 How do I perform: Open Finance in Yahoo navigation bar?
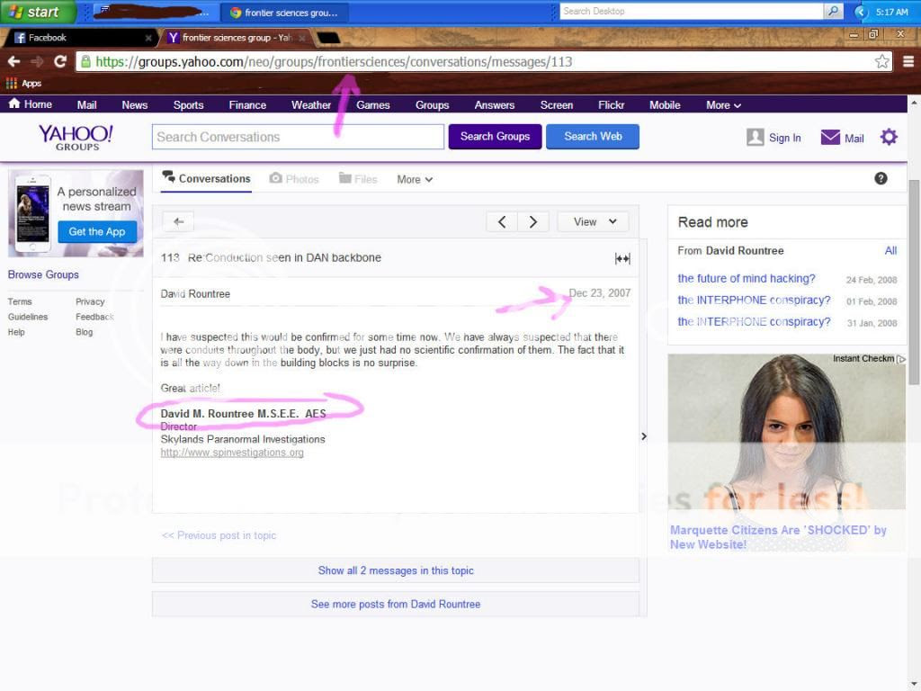pos(247,105)
